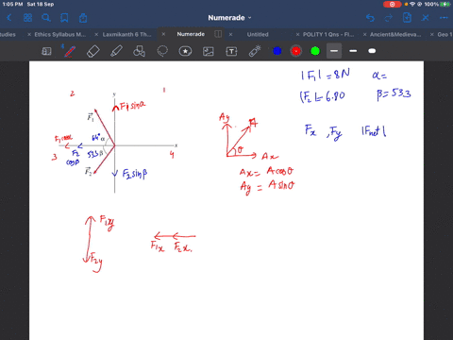Screen dimensions: 453x340
Task: Select the thickest stroke width
Action: click(372, 51)
